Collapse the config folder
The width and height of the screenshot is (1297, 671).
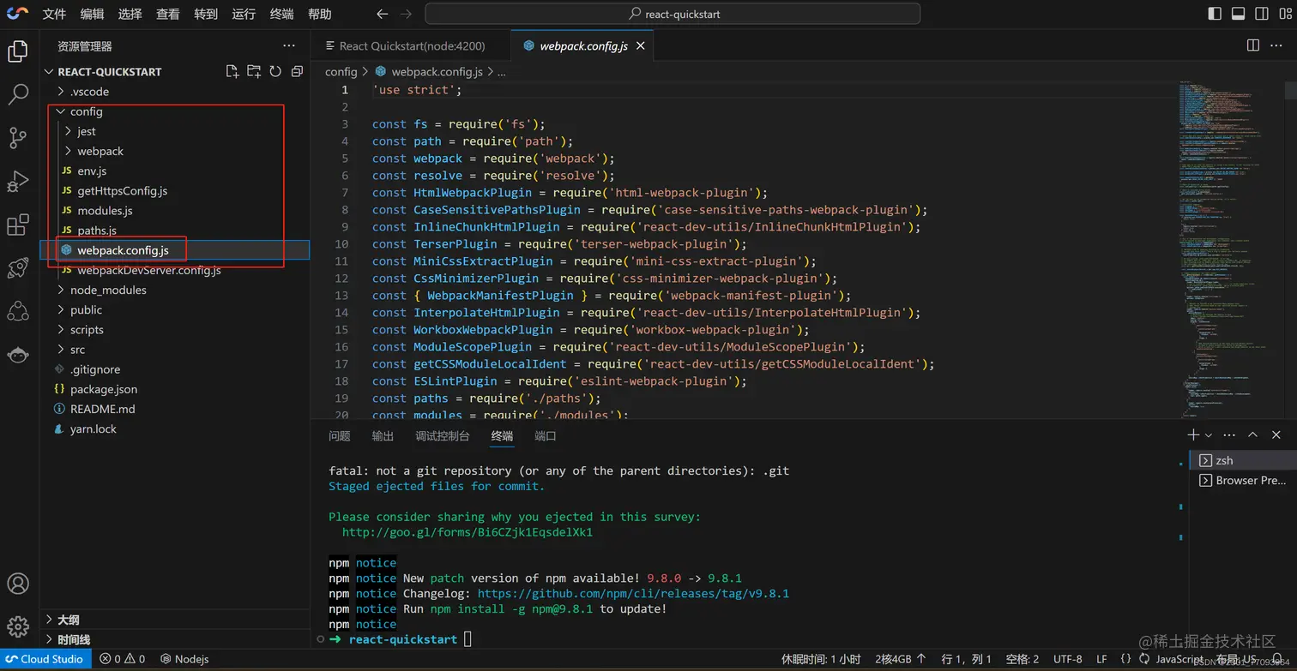pyautogui.click(x=61, y=111)
